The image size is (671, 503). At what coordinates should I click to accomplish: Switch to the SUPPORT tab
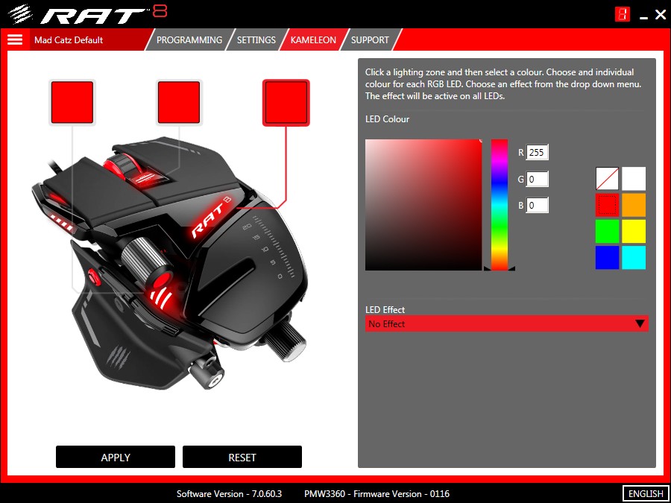(370, 39)
